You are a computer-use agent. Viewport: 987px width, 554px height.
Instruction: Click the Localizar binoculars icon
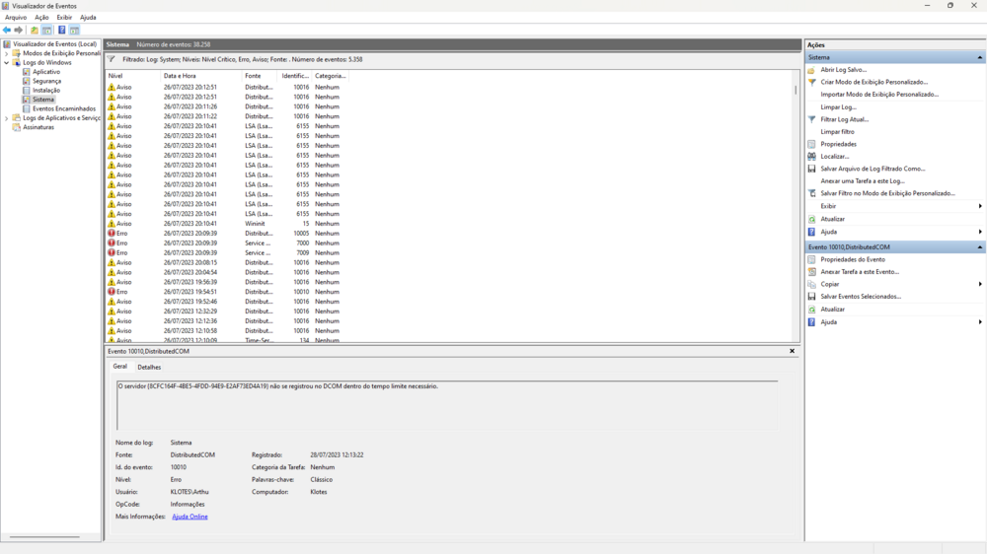(x=811, y=157)
